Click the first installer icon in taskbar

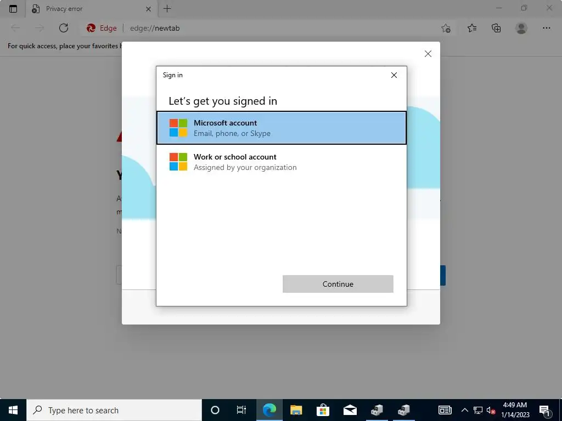[376, 410]
